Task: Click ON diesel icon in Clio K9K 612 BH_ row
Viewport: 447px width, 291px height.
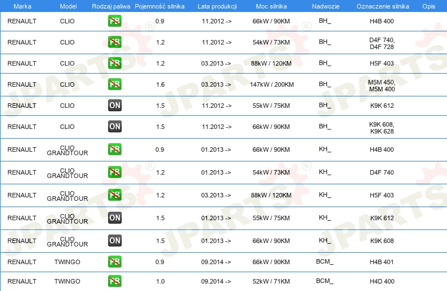Action: click(x=114, y=105)
